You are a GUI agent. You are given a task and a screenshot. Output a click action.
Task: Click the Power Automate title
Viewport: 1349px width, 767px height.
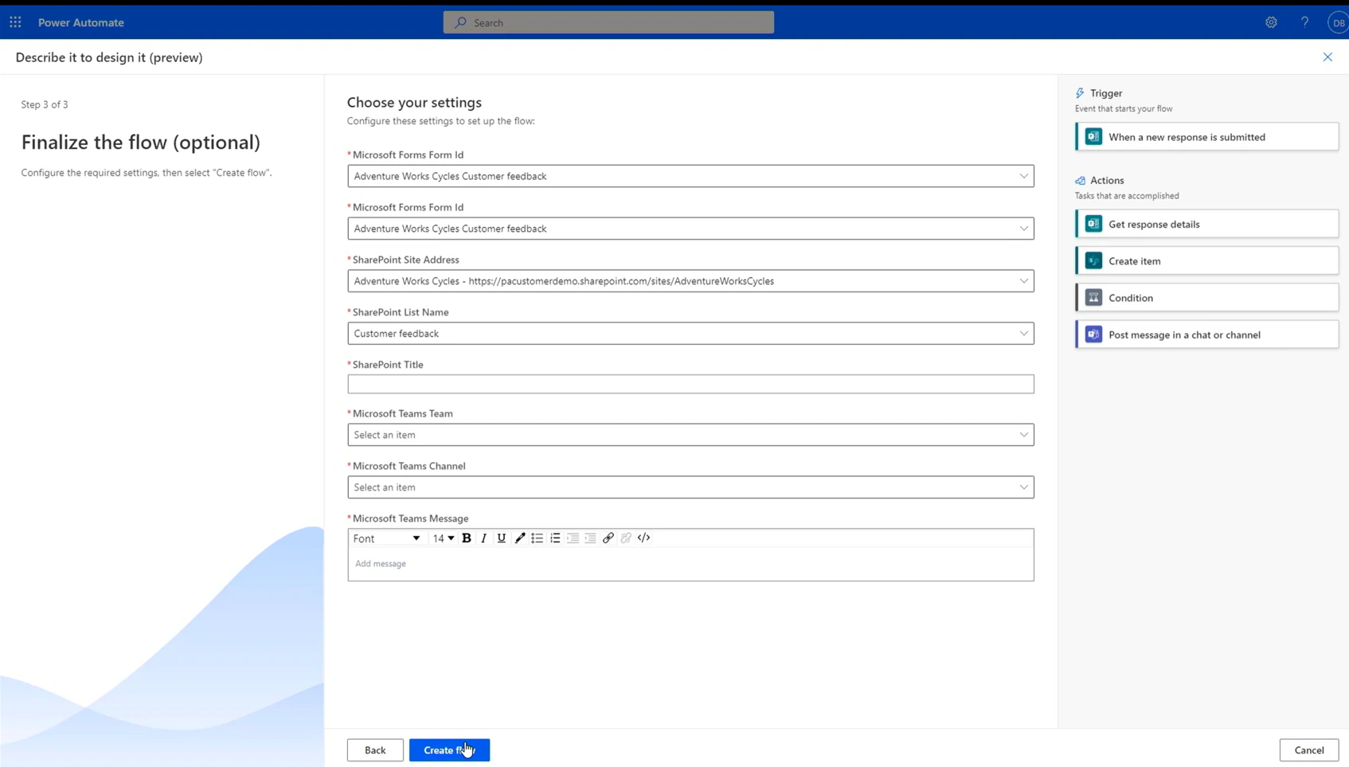(x=81, y=22)
